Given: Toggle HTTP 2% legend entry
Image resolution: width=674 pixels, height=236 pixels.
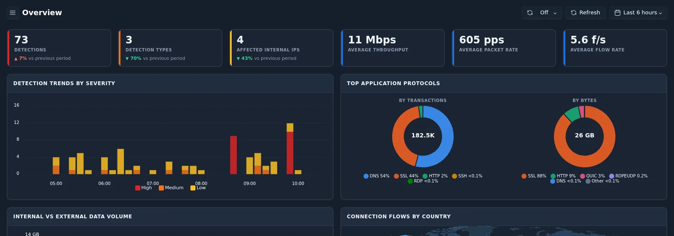Looking at the screenshot, I should 435,176.
